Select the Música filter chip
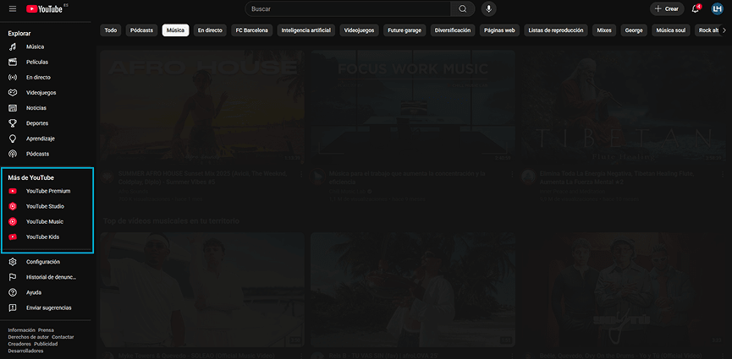Viewport: 732px width, 359px height. (175, 30)
